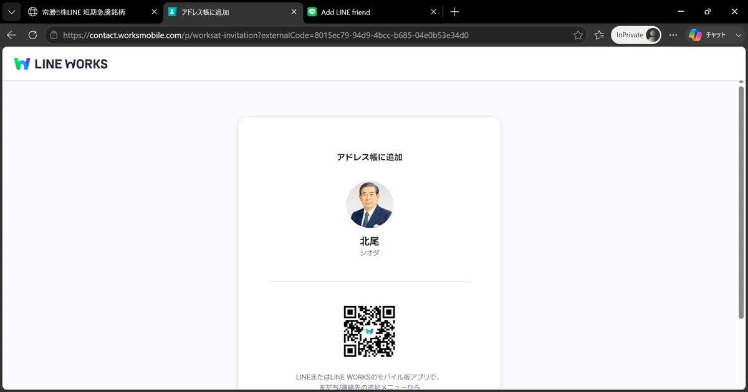This screenshot has width=748, height=392.
Task: Select the シオダ subtitle text
Action: (370, 253)
